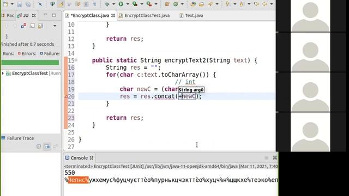The image size is (349, 196).
Task: Click the bottom participant video thumbnail
Action: tap(310, 132)
